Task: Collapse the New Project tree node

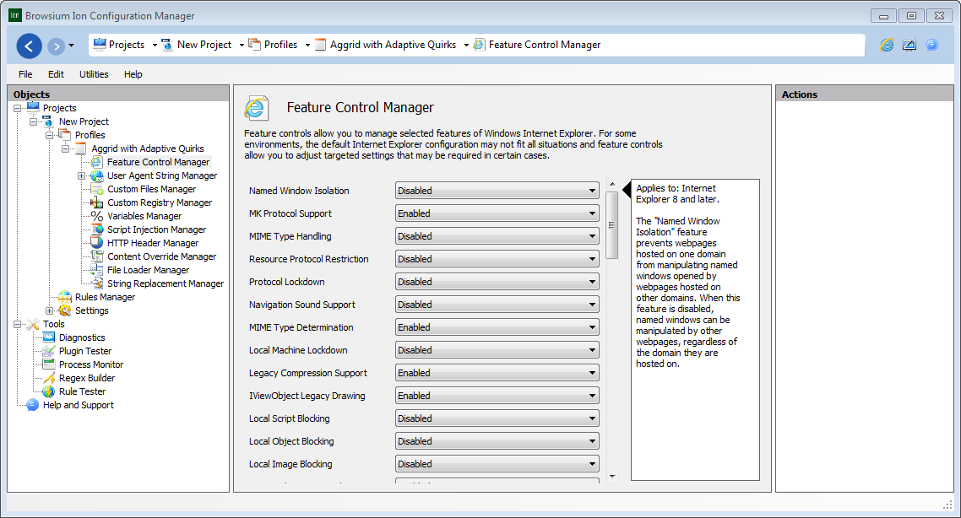Action: 33,121
